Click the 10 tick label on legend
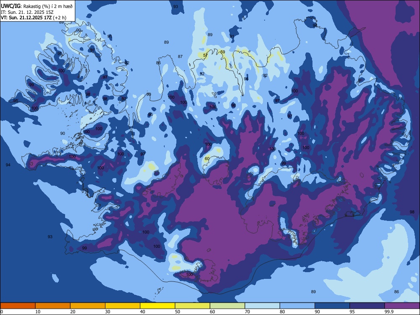 [x=38, y=312]
